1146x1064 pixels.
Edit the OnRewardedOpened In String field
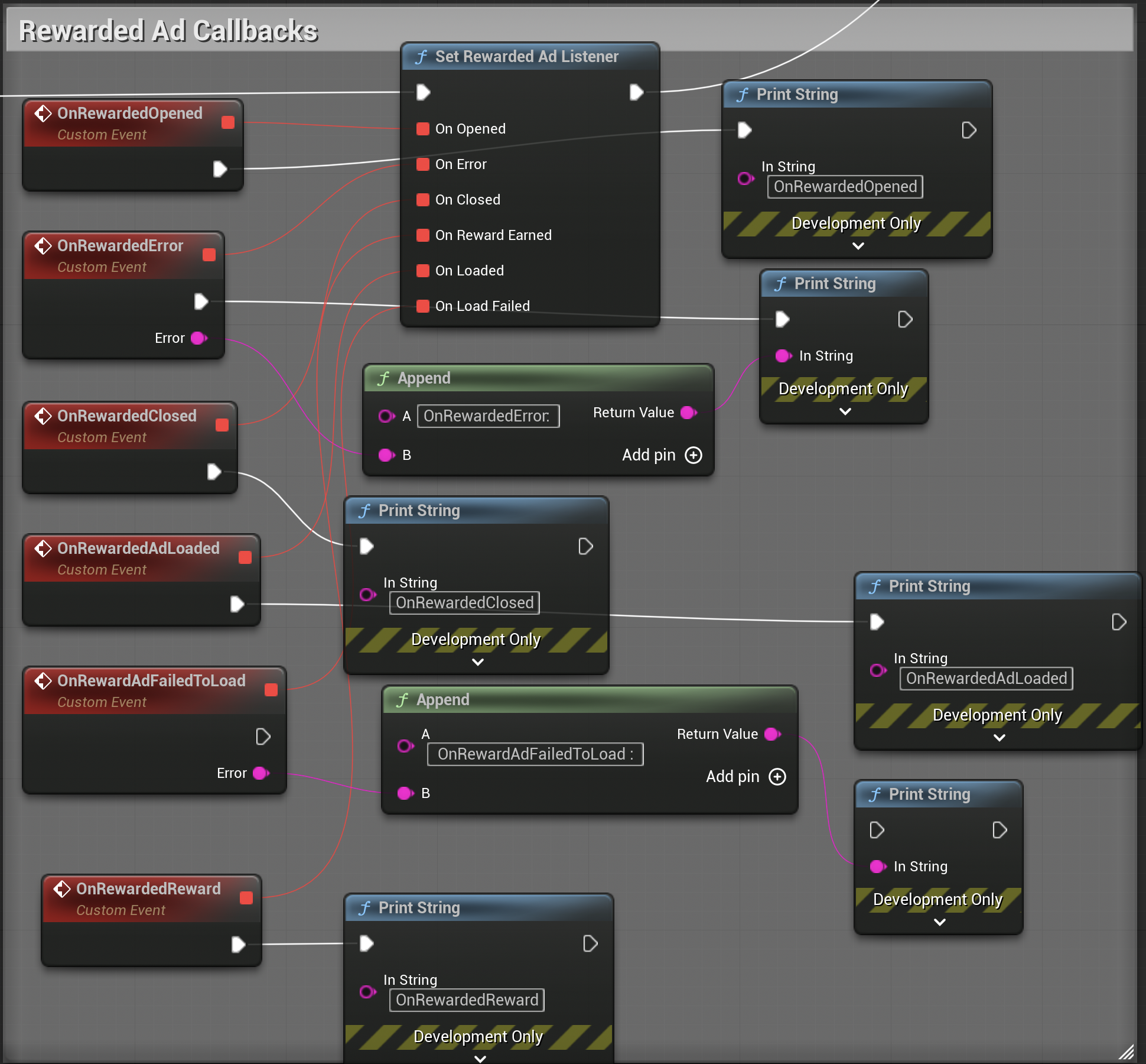coord(845,187)
